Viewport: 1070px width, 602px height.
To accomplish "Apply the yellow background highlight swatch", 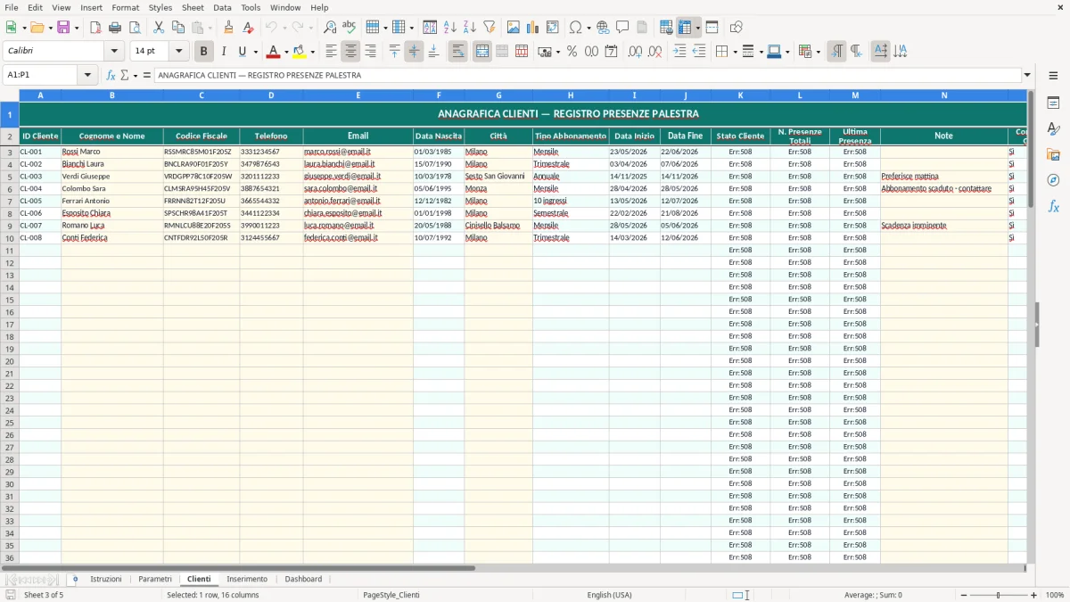I will [300, 52].
